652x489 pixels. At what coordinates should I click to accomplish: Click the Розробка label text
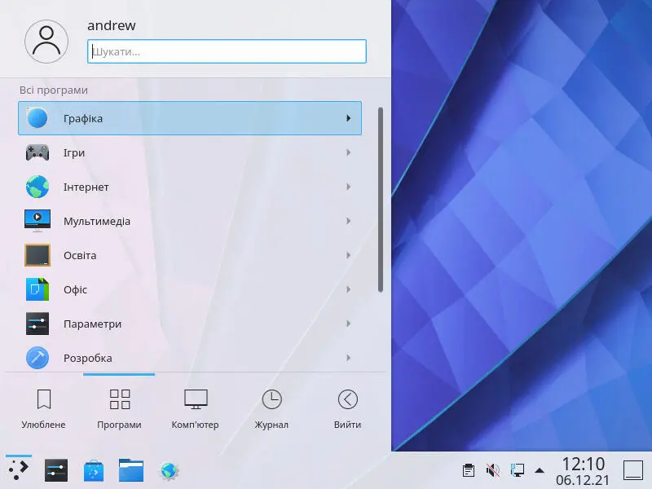coord(88,358)
